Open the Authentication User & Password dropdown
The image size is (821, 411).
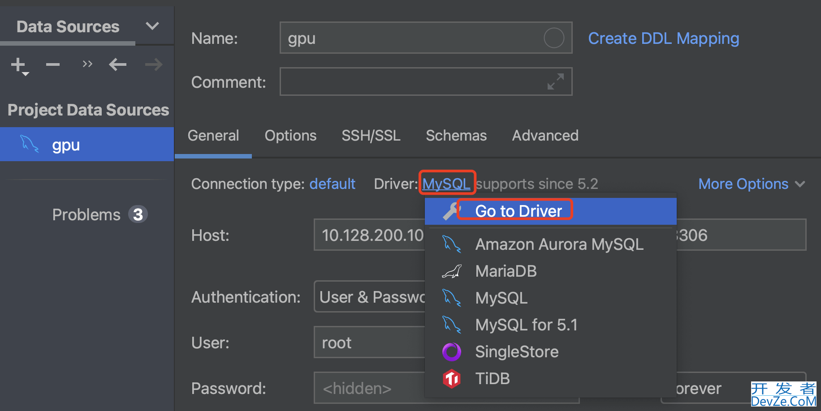[370, 296]
